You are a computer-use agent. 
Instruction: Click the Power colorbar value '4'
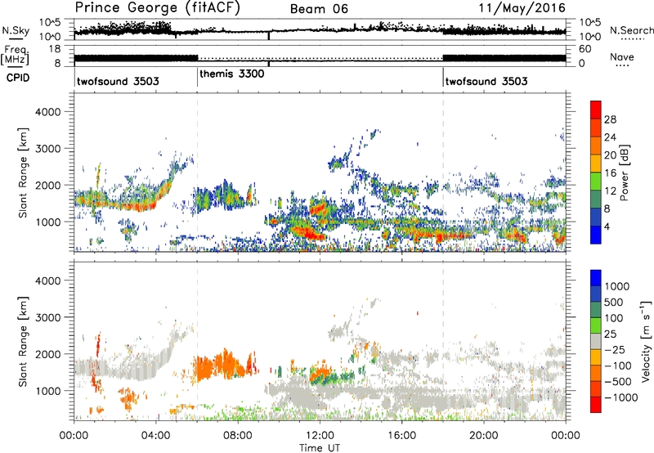tap(607, 226)
